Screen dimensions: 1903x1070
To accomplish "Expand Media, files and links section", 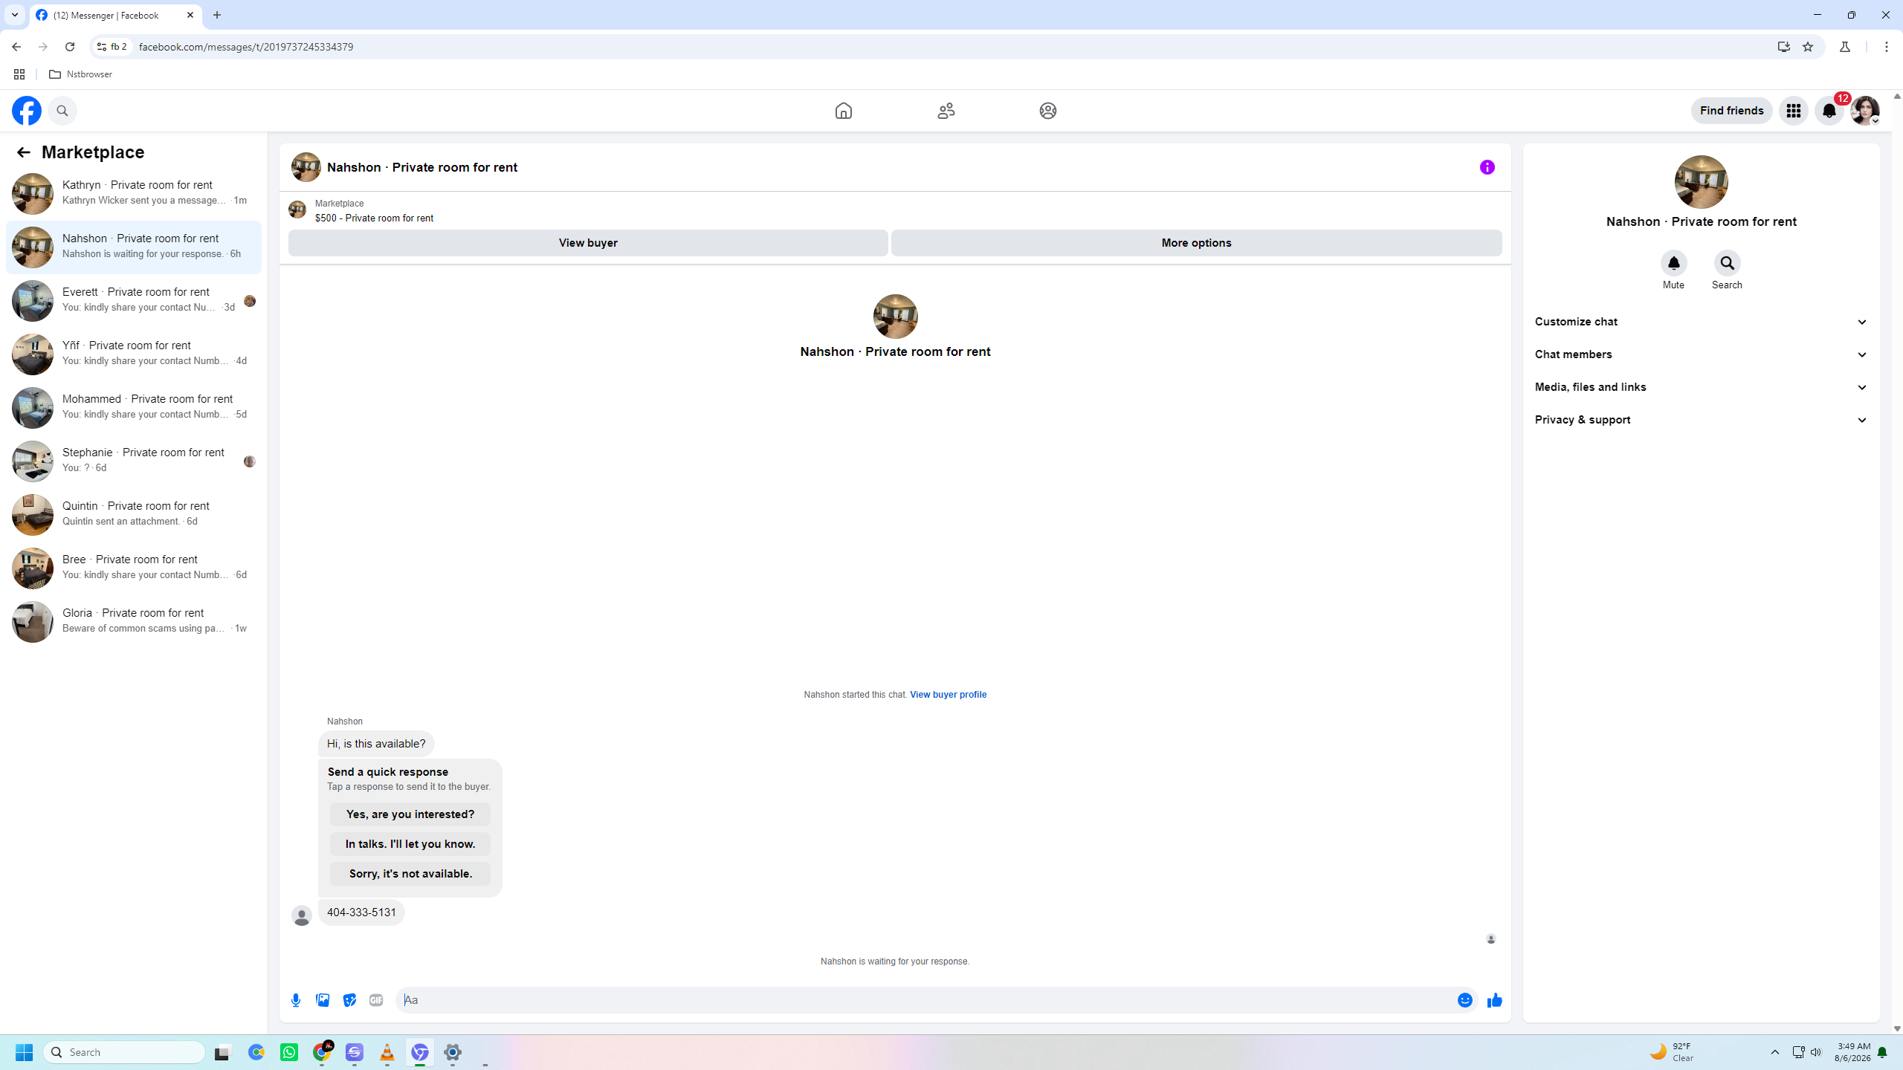I will click(x=1701, y=387).
